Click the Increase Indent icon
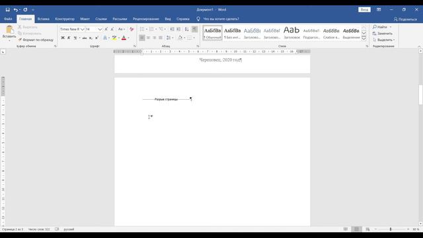Viewport: 423px width, 238px height. [178, 29]
